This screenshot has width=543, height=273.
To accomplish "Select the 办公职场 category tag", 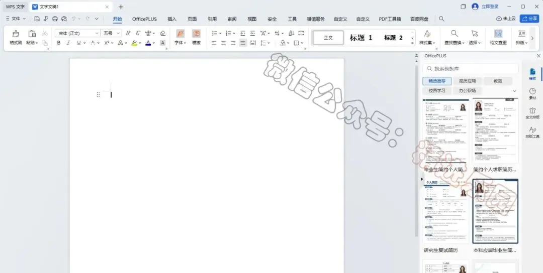I will point(468,91).
